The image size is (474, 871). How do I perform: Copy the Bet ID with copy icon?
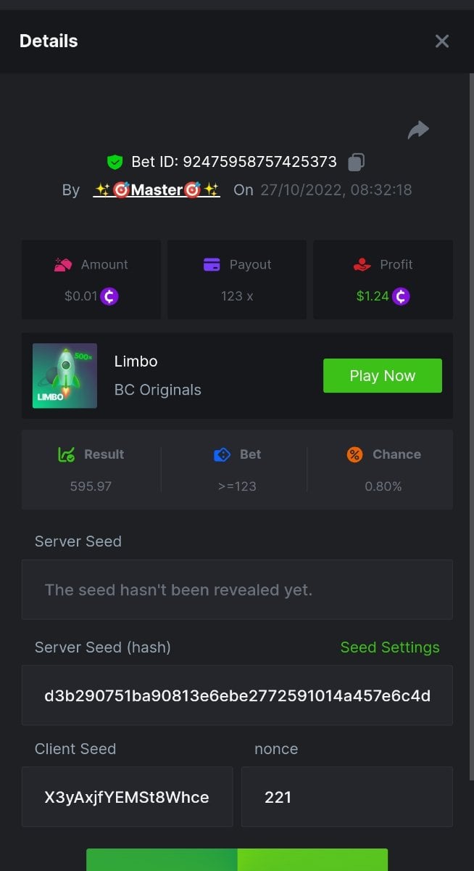[356, 162]
